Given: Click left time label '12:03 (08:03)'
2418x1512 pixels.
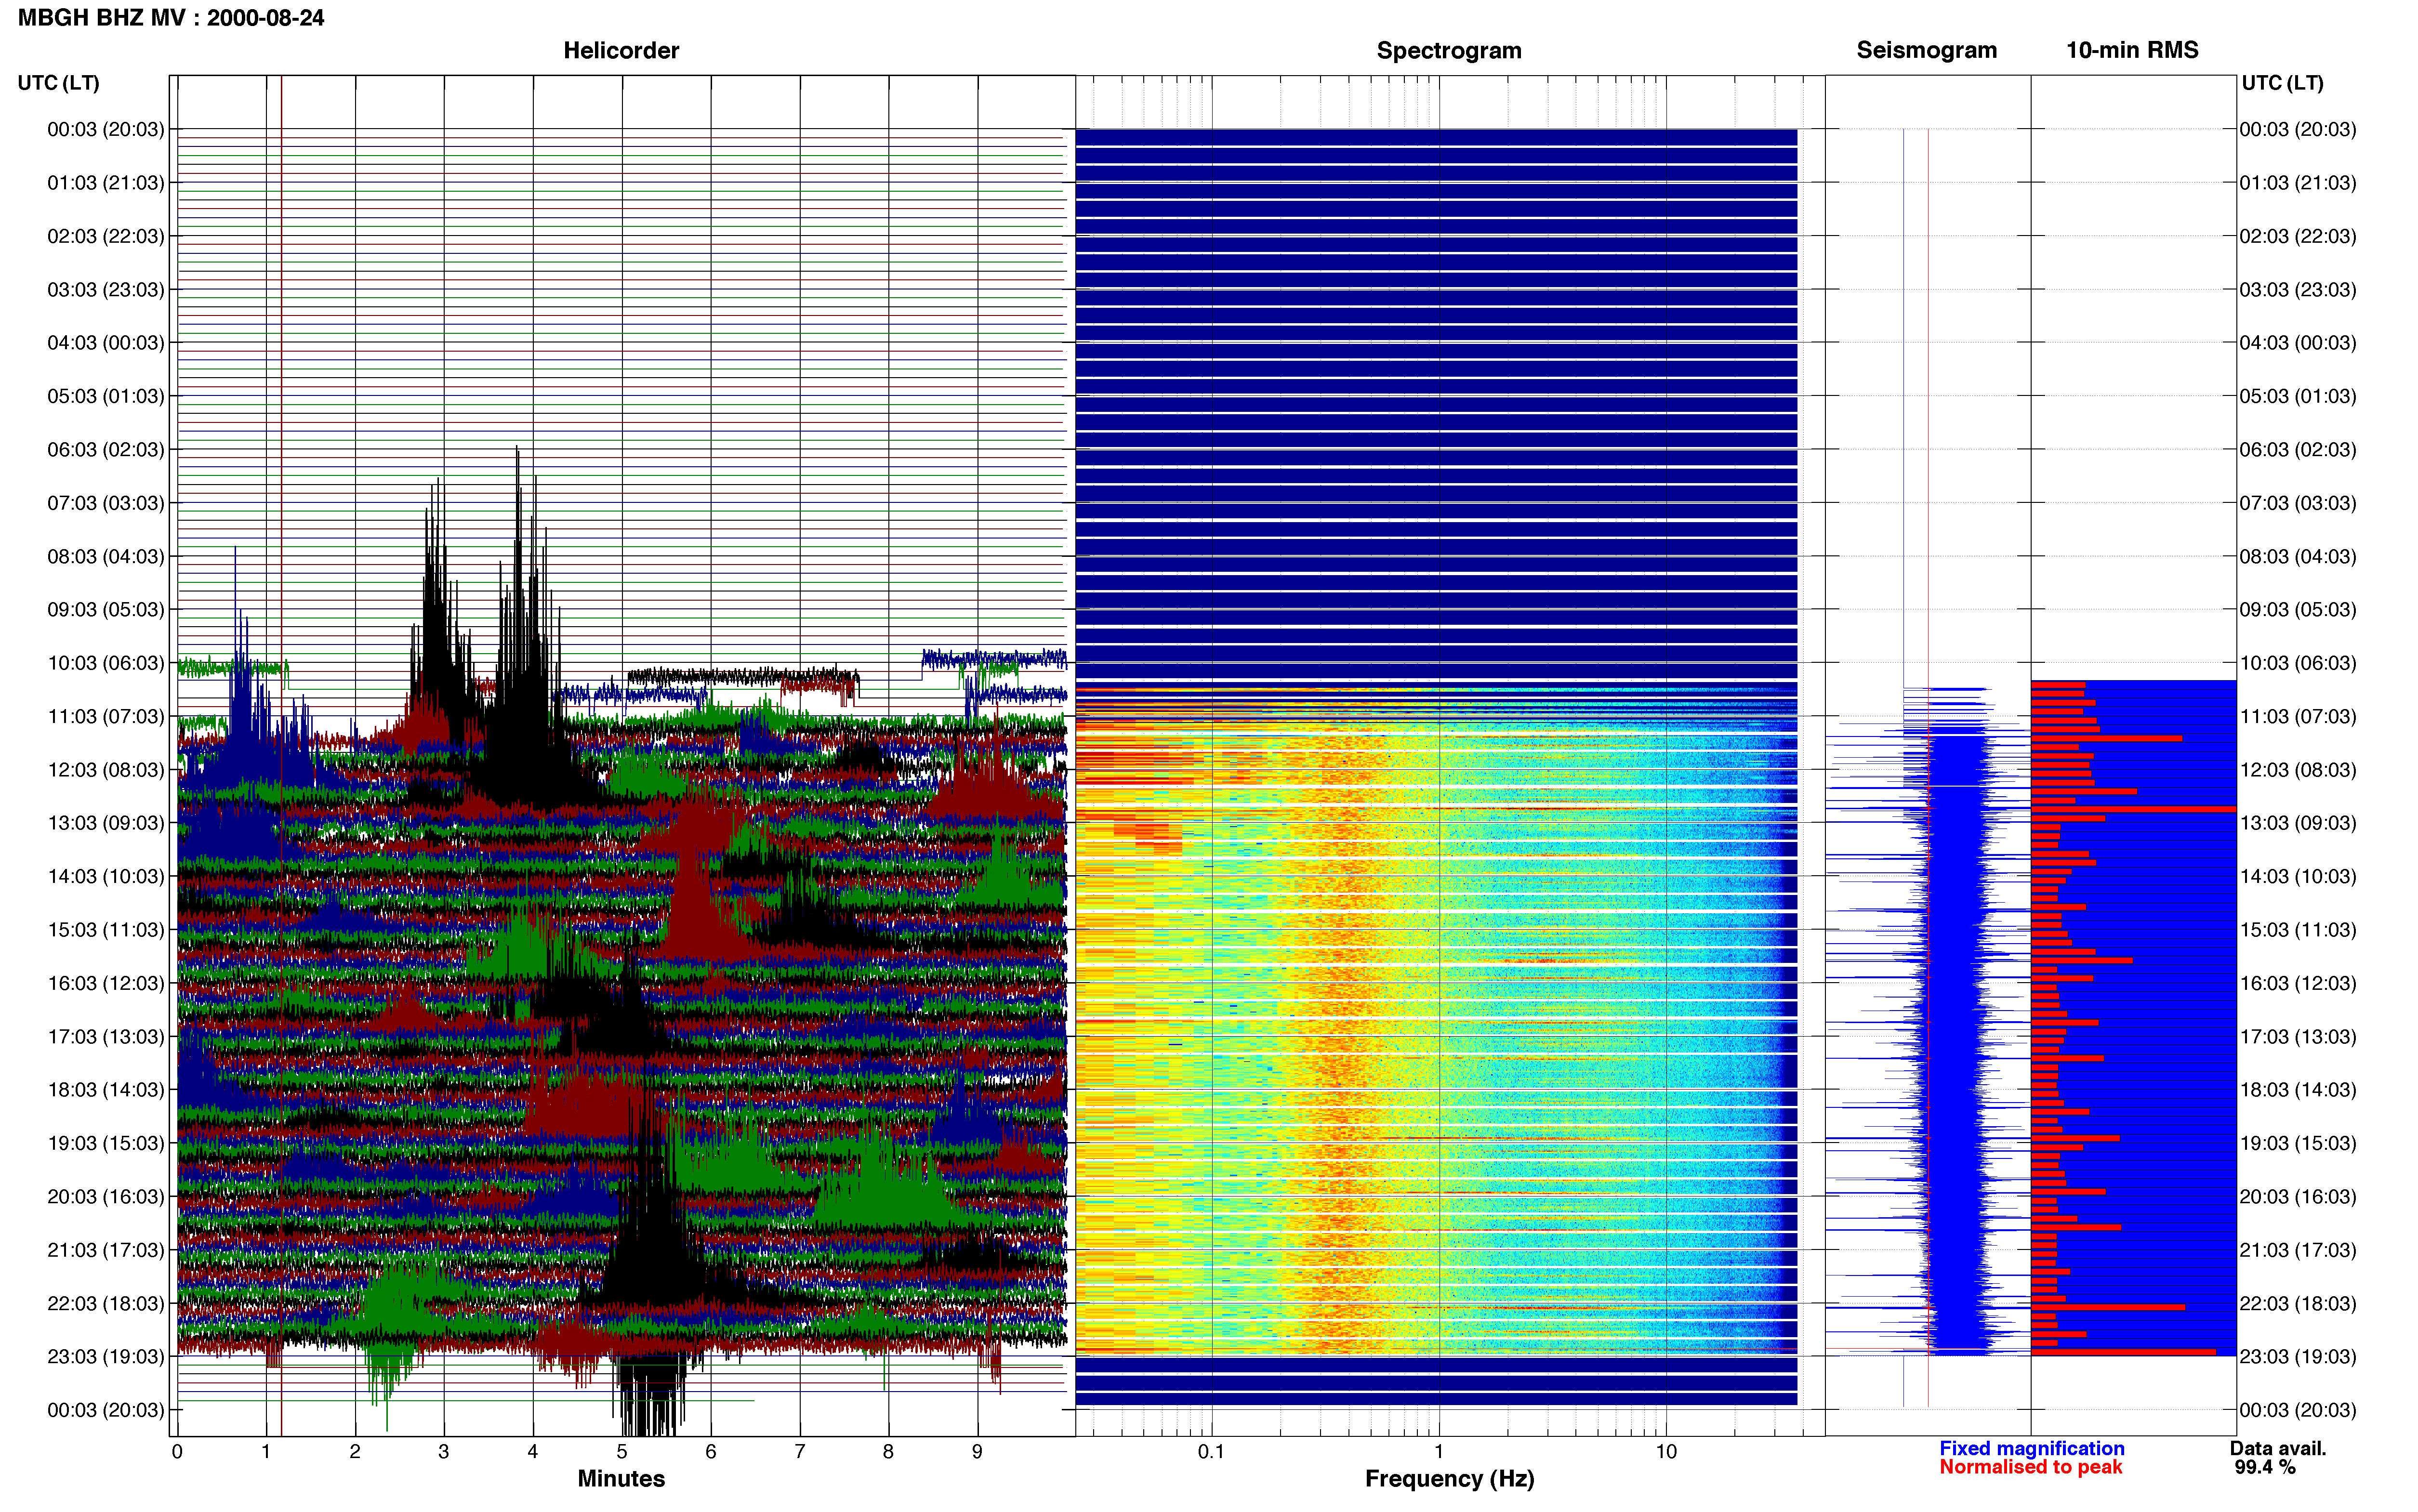Looking at the screenshot, I should coord(106,770).
